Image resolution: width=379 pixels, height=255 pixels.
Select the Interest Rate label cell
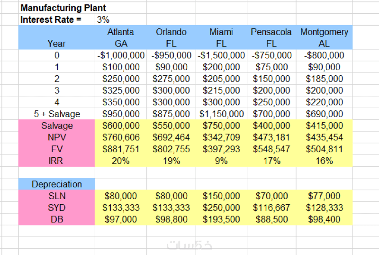pos(51,20)
